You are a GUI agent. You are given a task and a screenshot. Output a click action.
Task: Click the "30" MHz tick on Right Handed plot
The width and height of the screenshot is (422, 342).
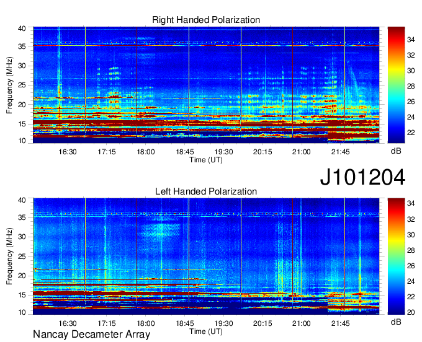coord(22,66)
